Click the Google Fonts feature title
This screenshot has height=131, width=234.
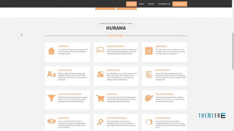(x=65, y=70)
